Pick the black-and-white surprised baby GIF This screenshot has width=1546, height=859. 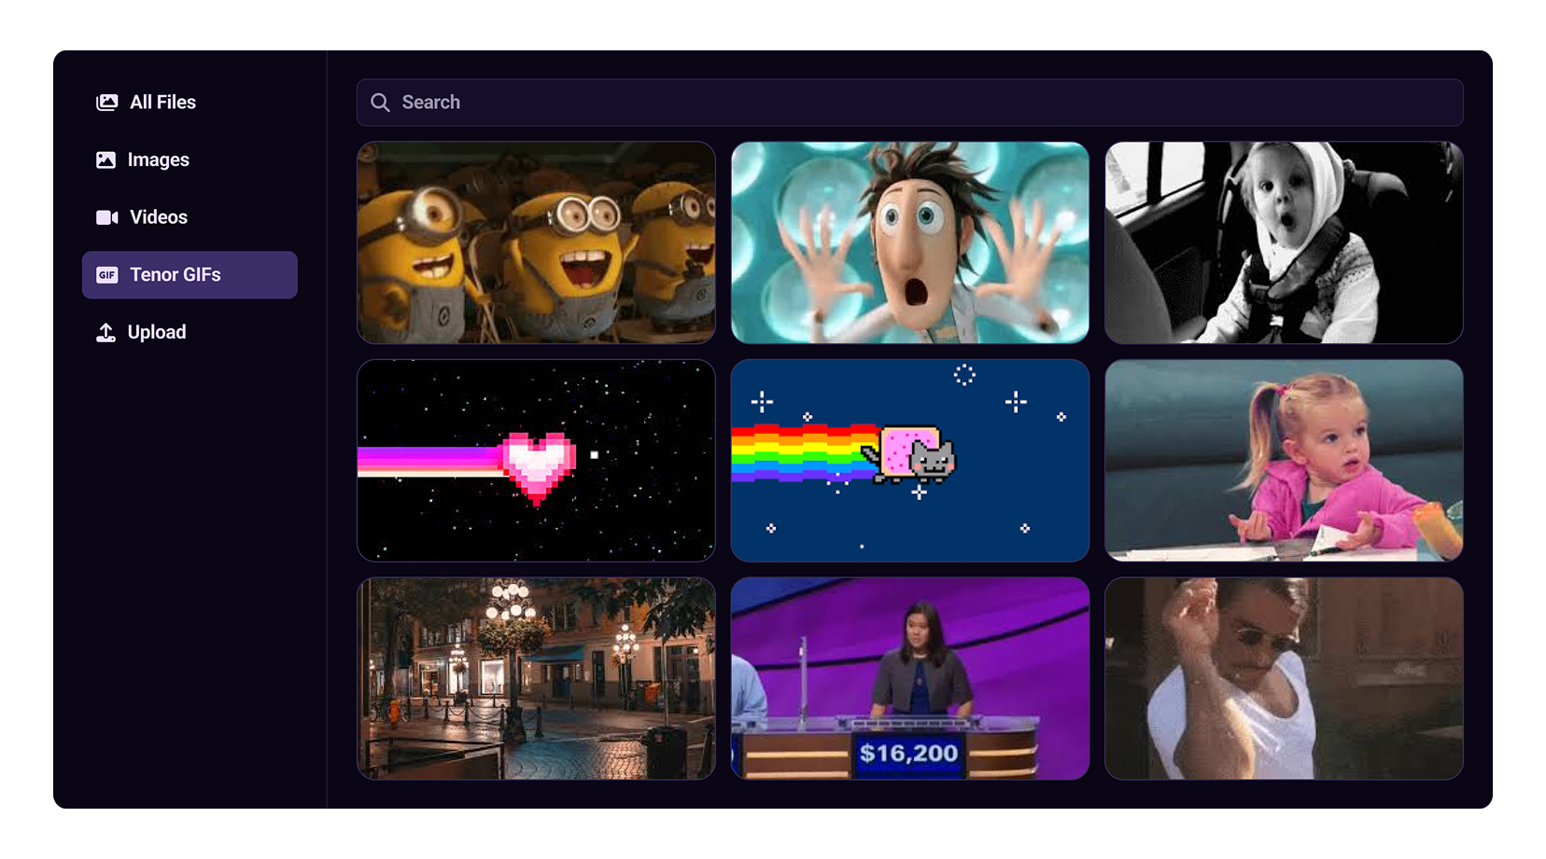click(x=1284, y=242)
